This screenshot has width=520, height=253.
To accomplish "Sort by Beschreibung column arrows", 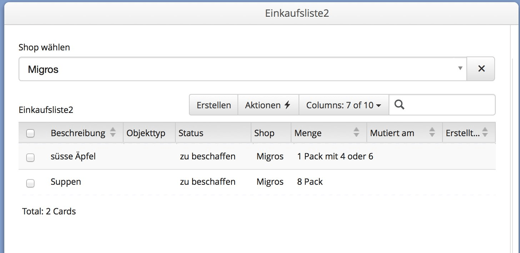I will (113, 133).
